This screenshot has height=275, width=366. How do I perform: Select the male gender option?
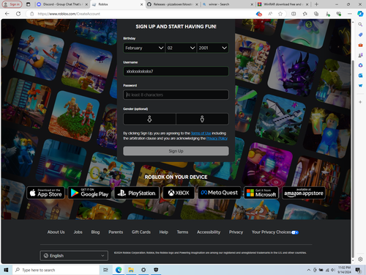(202, 119)
